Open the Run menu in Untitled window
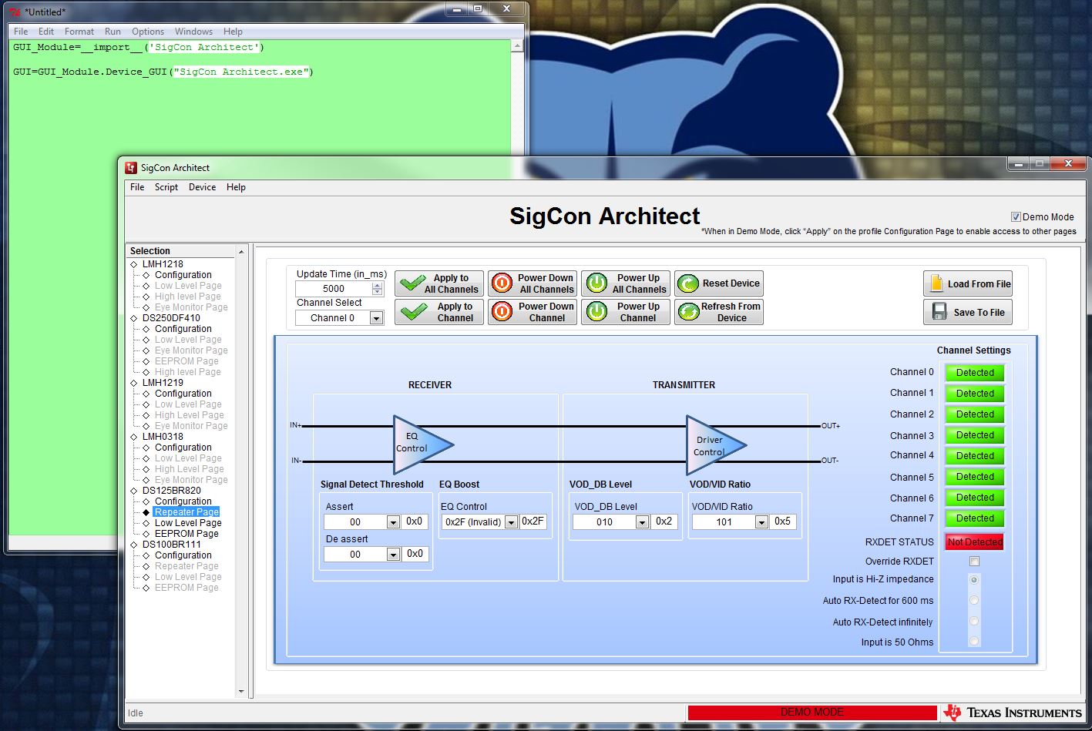Screen dimensions: 1092x731 (113, 32)
